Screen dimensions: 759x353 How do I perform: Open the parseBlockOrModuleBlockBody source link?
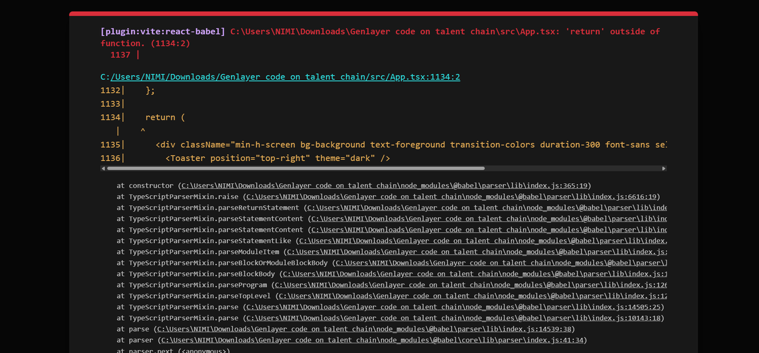pos(500,263)
